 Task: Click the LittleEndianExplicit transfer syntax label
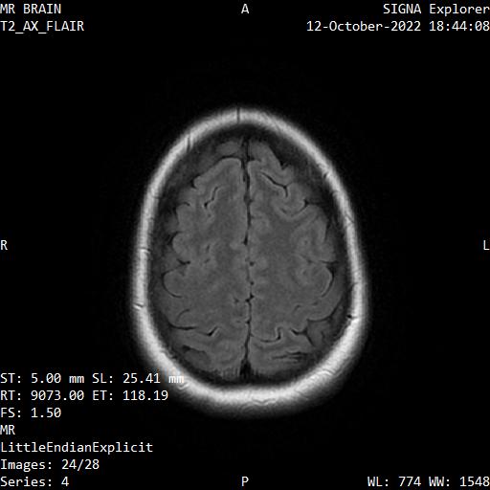pos(77,447)
